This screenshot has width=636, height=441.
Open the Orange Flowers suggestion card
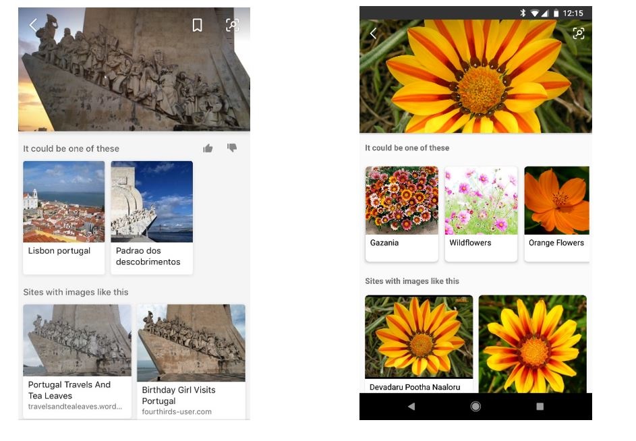tap(556, 214)
